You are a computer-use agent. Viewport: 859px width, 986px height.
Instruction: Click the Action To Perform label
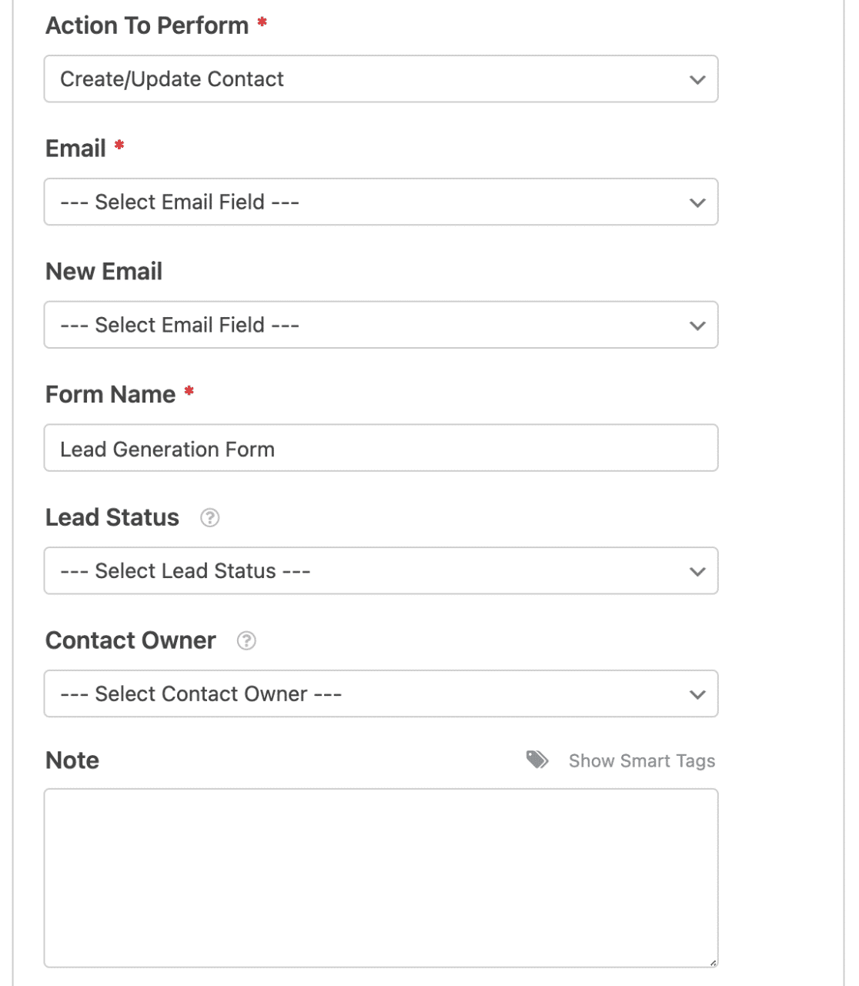point(147,26)
